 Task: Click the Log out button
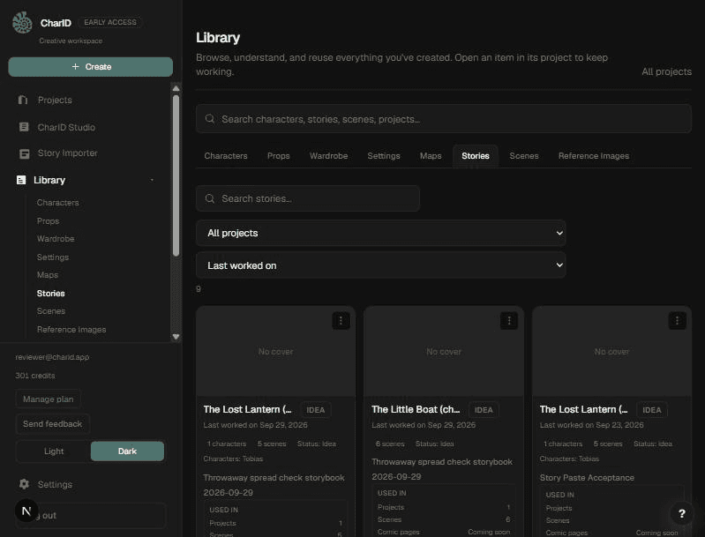(x=91, y=516)
